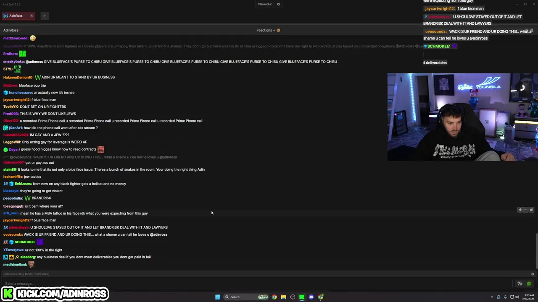Open settings gear next to ClankerAR
The width and height of the screenshot is (538, 302).
coord(278,4)
